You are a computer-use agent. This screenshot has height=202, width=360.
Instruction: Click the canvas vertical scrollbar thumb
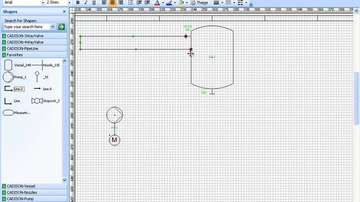coord(356,99)
